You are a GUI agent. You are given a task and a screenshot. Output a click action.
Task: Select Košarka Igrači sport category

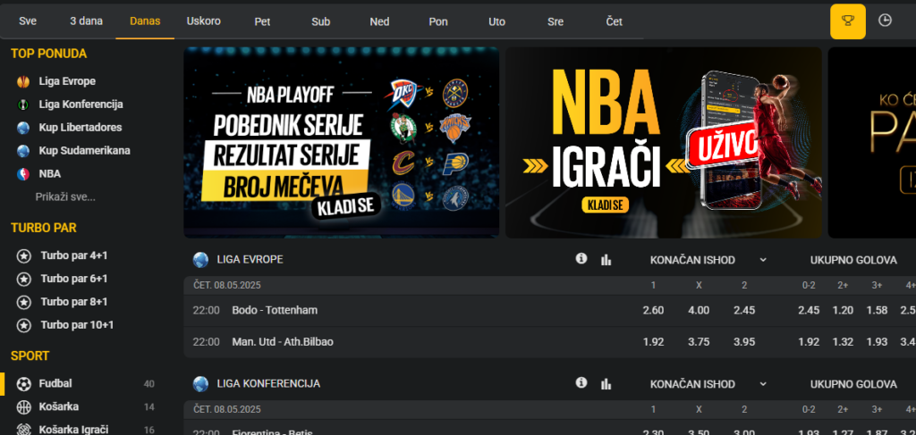coord(73,430)
